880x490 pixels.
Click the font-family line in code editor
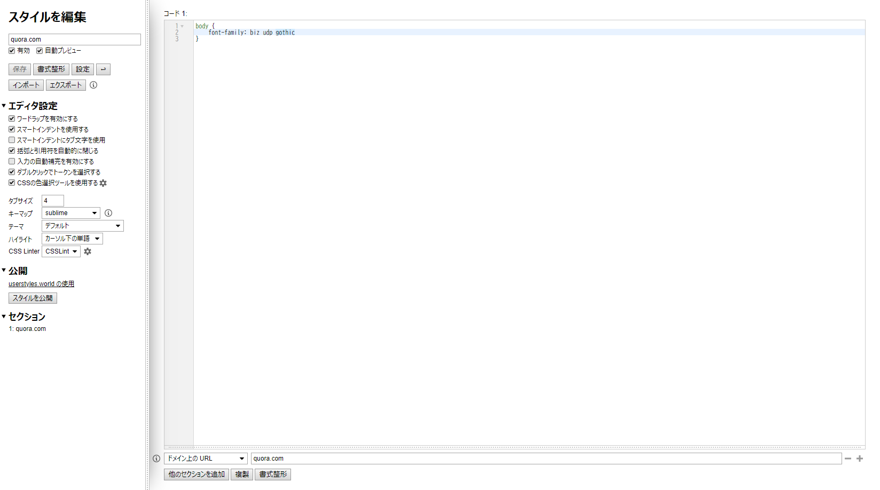529,33
